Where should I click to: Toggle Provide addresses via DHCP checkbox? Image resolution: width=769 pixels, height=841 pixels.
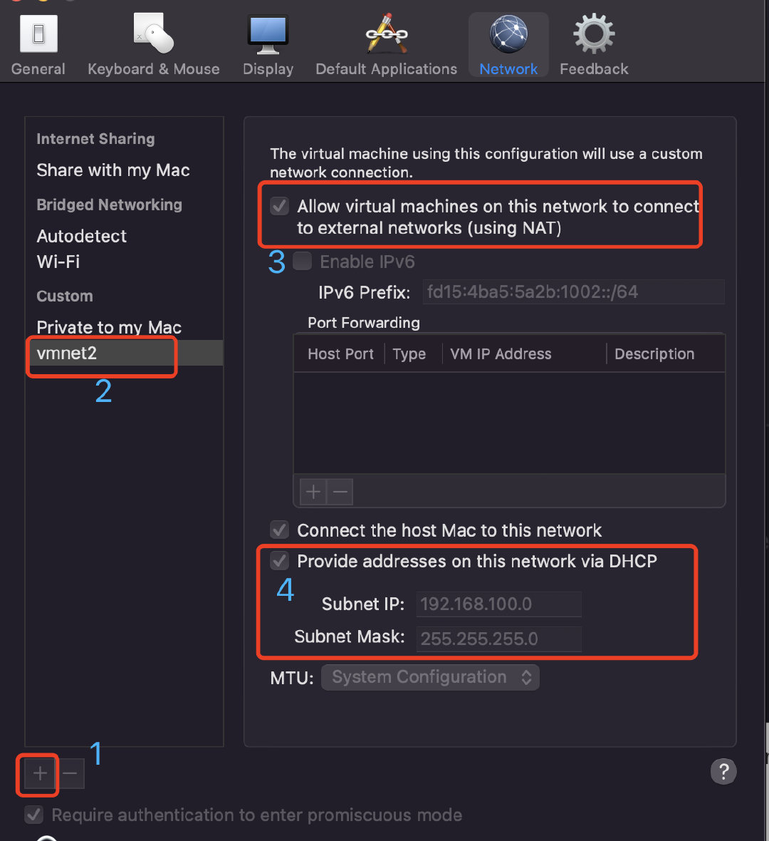279,561
